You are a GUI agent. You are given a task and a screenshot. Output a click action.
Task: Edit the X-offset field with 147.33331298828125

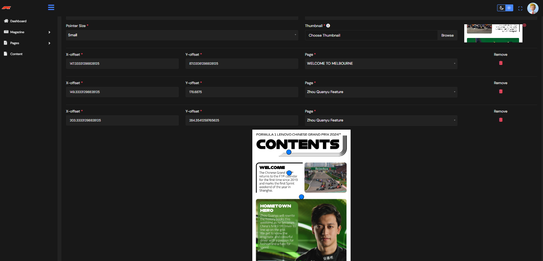point(122,64)
